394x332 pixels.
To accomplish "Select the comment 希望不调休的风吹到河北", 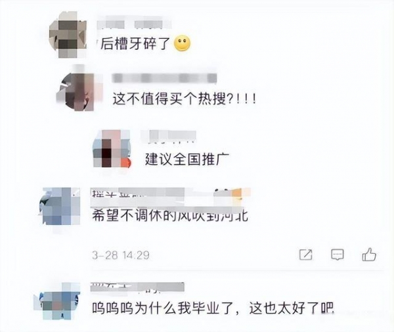I will click(170, 215).
